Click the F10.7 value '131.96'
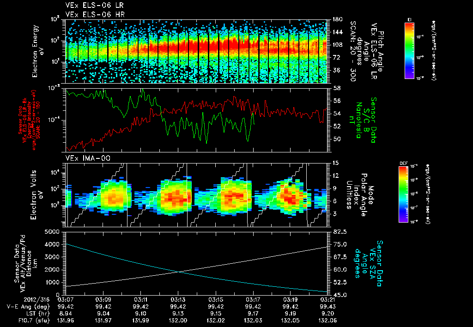This screenshot has width=473, height=327. (66, 321)
